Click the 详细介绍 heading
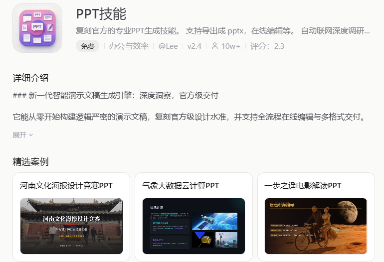The height and width of the screenshot is (262, 384). coord(30,78)
